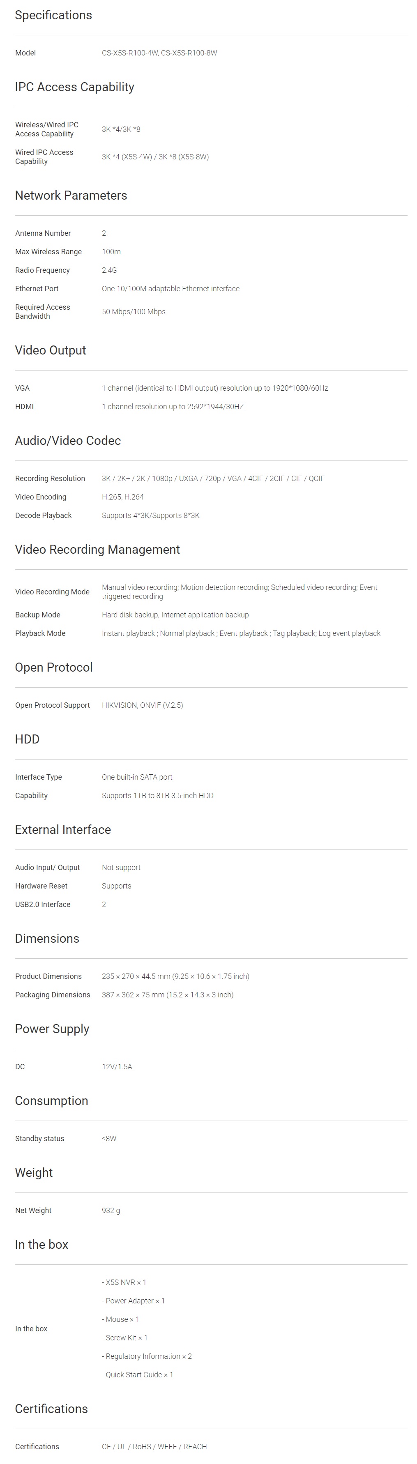Select the Radio Frequency 2.4G value
This screenshot has height=1464, width=417.
109,271
